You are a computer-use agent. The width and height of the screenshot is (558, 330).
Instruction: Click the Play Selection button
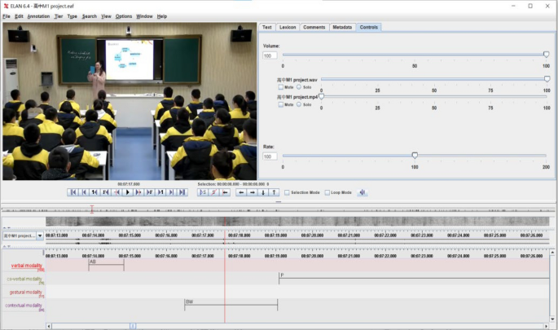[203, 192]
